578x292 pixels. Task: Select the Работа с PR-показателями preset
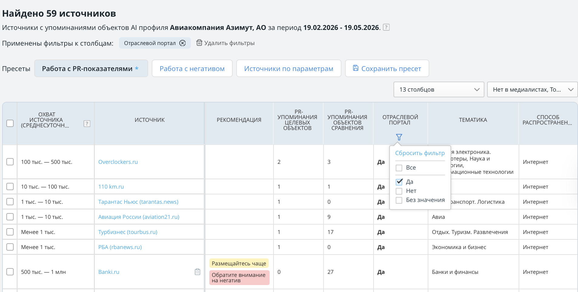point(91,68)
